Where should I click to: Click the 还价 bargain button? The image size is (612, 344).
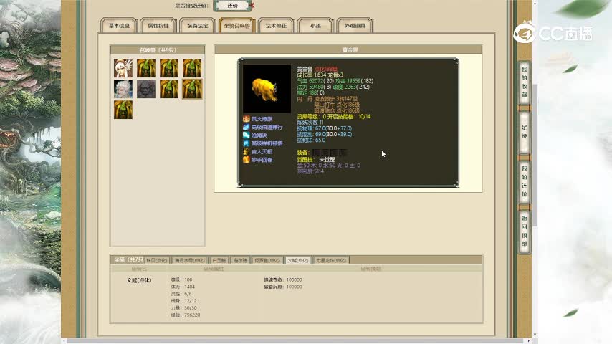click(232, 6)
